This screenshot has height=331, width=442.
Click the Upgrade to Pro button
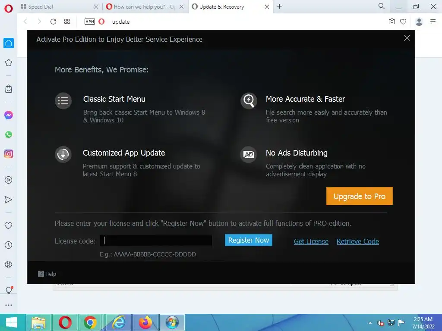pyautogui.click(x=360, y=196)
